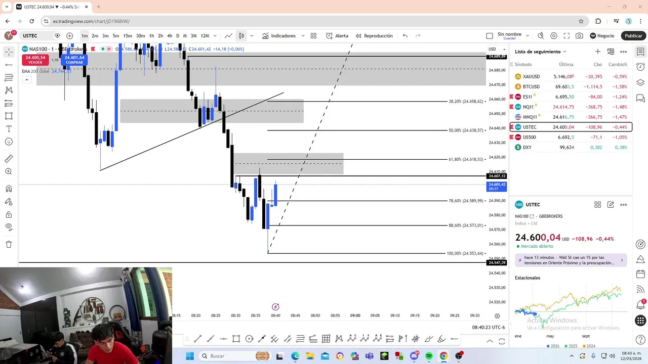Select the BTCUSD row in the watchlist
The image size is (648, 364).
[x=571, y=86]
